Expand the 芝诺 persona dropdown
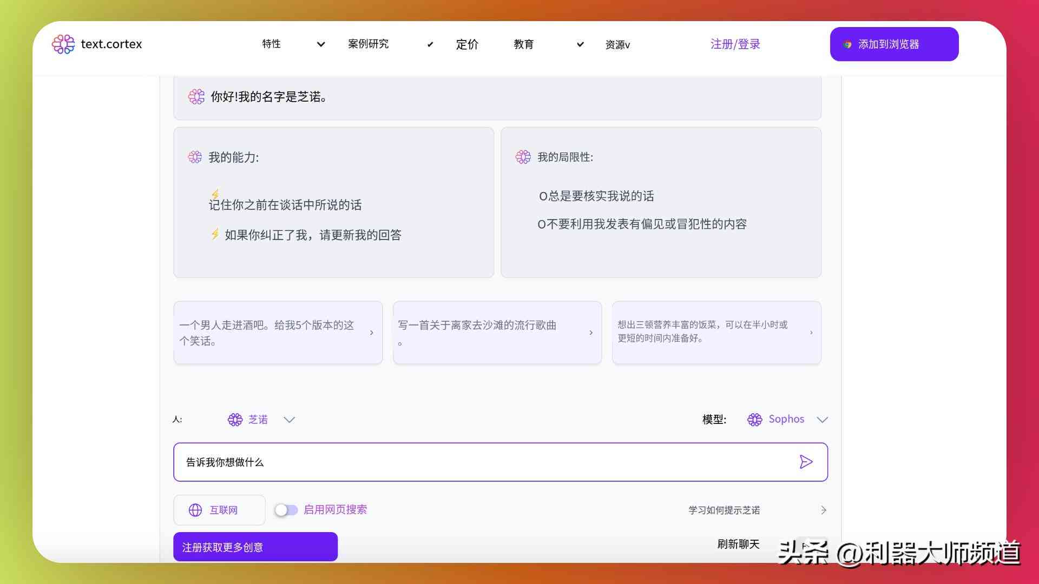The width and height of the screenshot is (1039, 584). pos(291,419)
